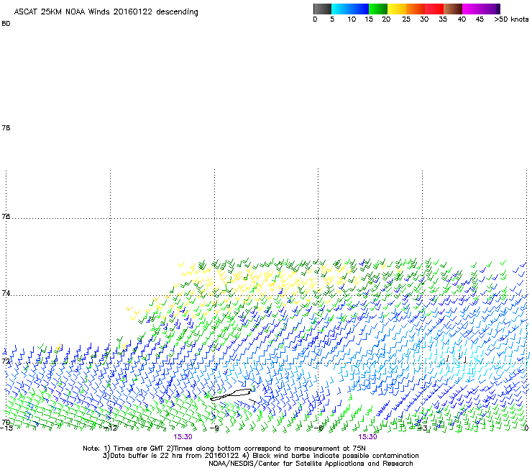Click the ASCAT 25KM NOAA Winds title
Image resolution: width=532 pixels, height=468 pixels.
click(106, 12)
